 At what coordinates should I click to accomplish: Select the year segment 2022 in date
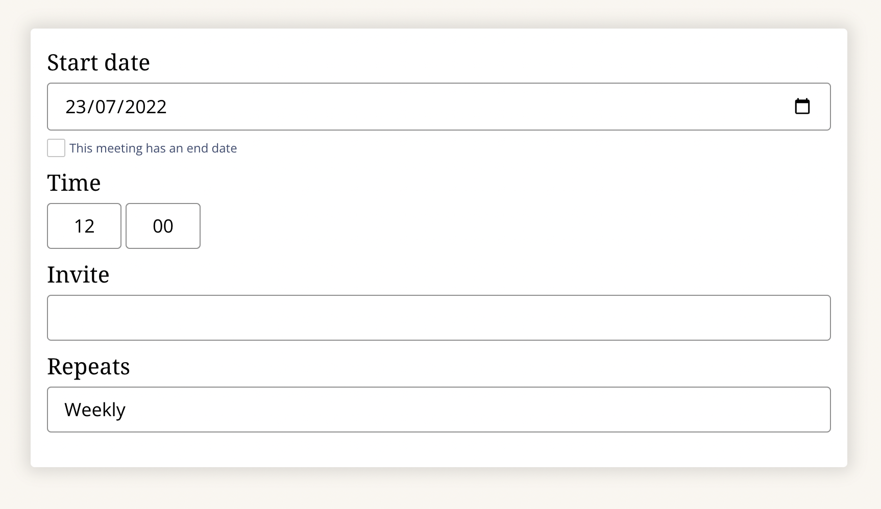145,107
